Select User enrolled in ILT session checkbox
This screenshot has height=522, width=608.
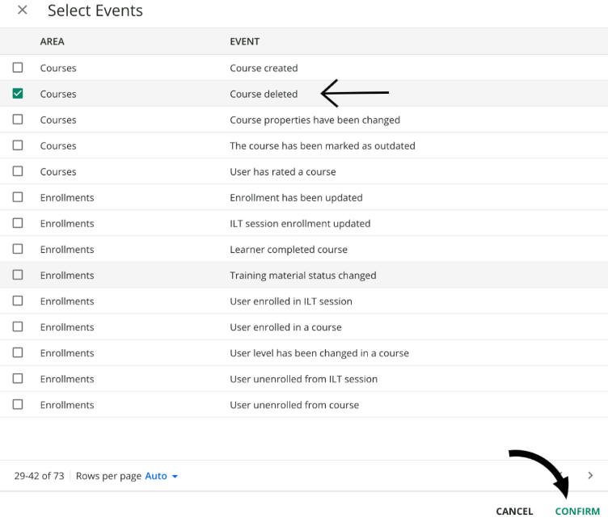(18, 301)
